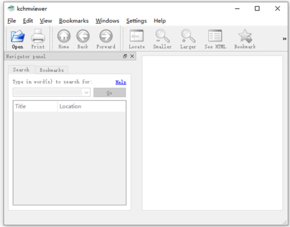The width and height of the screenshot is (290, 227).
Task: Focus the search words input field
Action: pyautogui.click(x=48, y=92)
